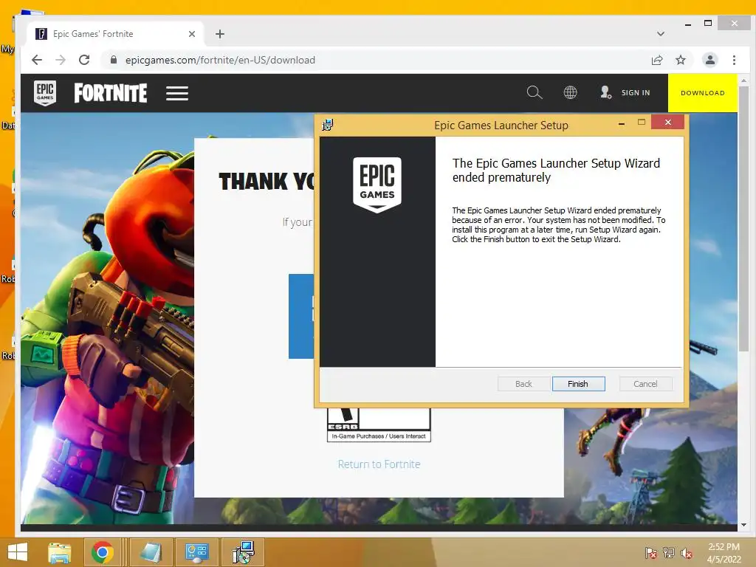Click the page scrollbar down arrow
The image size is (756, 567).
click(x=743, y=525)
